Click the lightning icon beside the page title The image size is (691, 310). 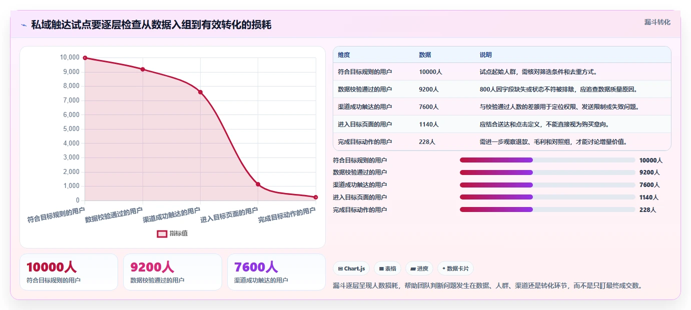point(24,25)
